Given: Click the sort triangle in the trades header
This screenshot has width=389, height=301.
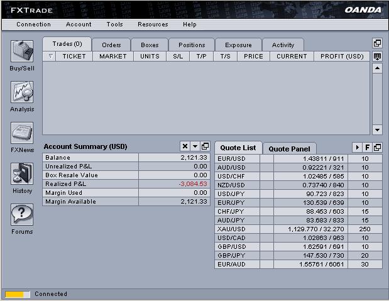Looking at the screenshot, I should click(51, 56).
